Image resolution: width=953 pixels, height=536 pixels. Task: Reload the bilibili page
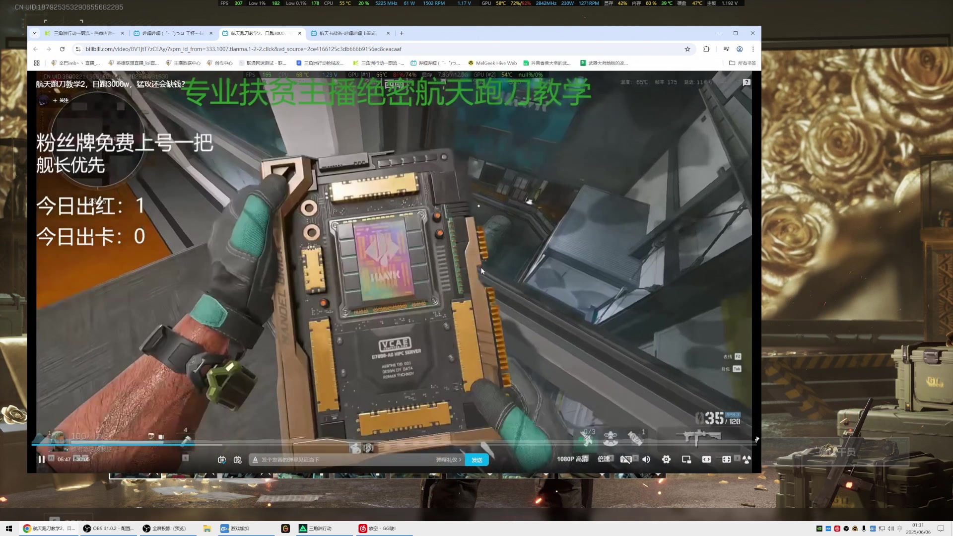[x=62, y=49]
